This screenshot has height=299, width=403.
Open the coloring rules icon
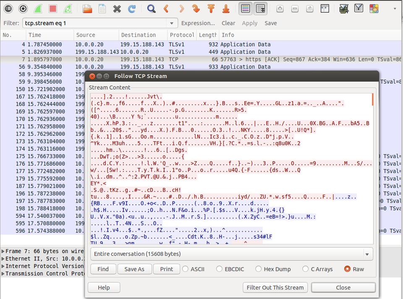click(373, 8)
